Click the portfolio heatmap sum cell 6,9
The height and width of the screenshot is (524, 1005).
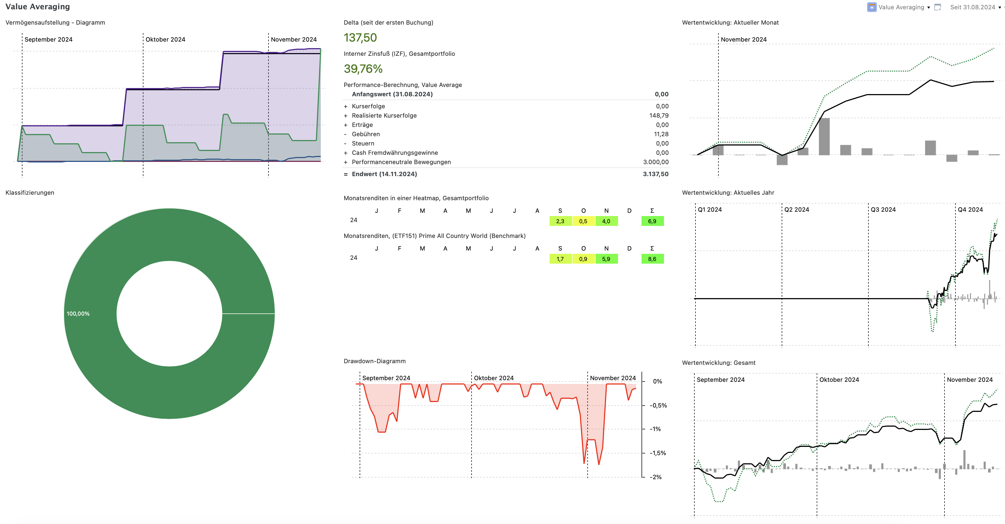click(x=652, y=221)
